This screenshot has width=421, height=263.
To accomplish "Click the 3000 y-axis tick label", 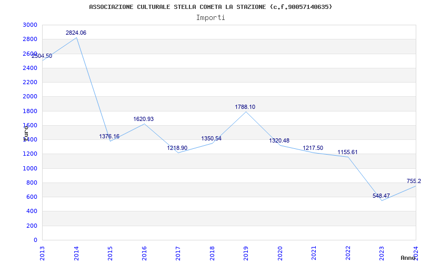I will [31, 25].
